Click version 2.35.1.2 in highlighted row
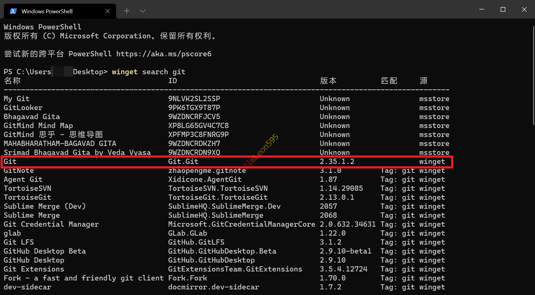This screenshot has height=295, width=535. (337, 162)
